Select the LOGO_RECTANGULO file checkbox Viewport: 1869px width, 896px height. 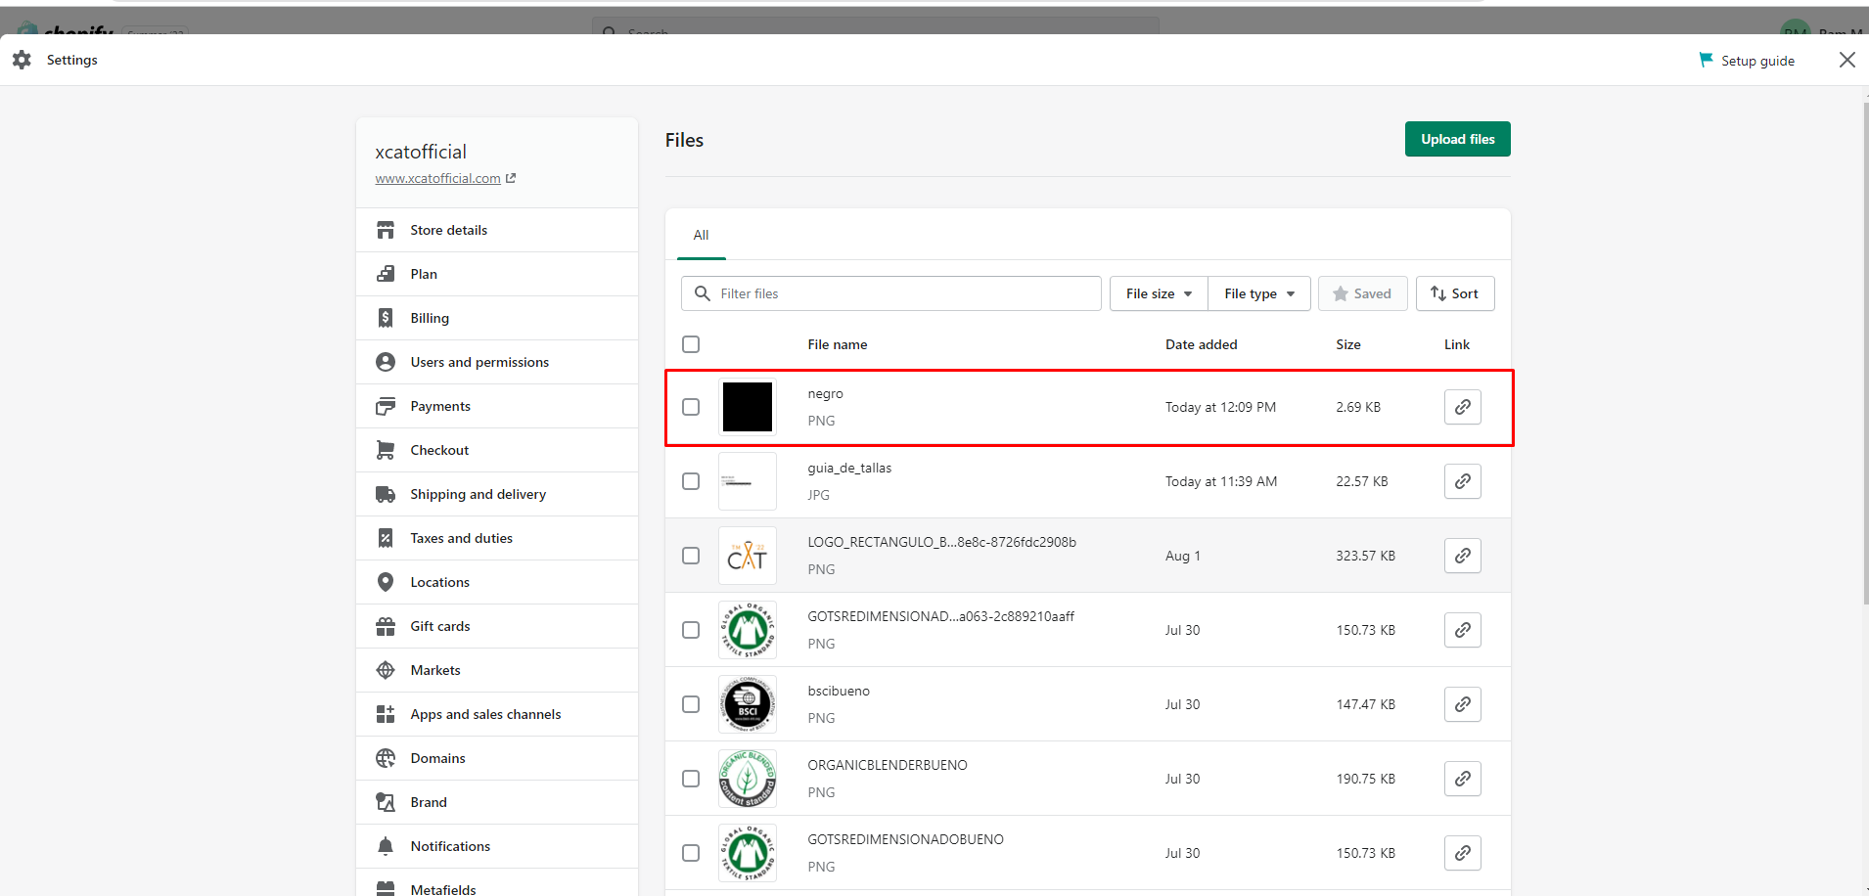pos(691,556)
